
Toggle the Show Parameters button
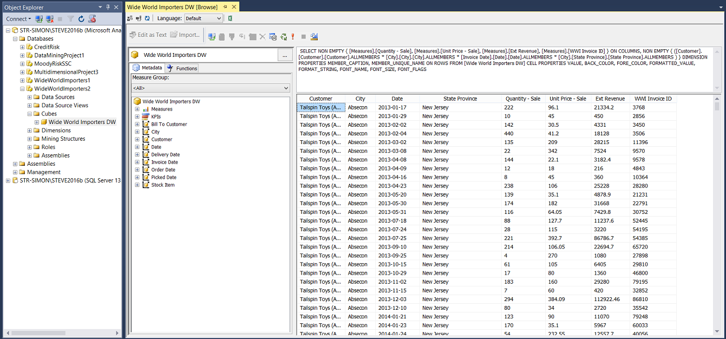click(273, 37)
